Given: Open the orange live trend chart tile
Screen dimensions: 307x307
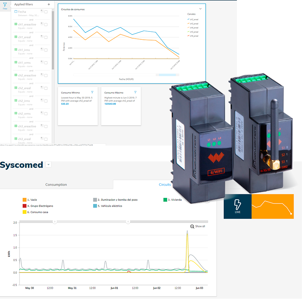Looking at the screenshot, I should click(x=273, y=206).
